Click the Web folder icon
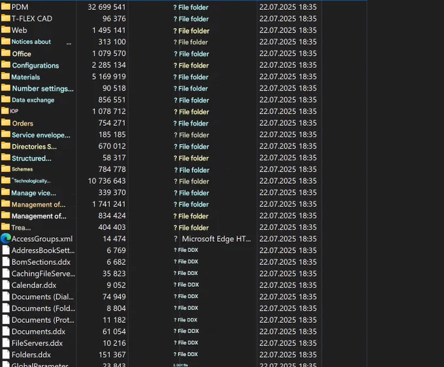The width and height of the screenshot is (444, 367). pyautogui.click(x=6, y=30)
